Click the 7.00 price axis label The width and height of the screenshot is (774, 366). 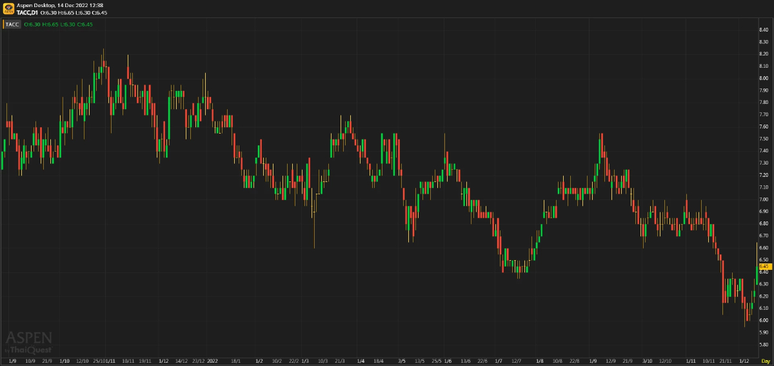pyautogui.click(x=764, y=199)
